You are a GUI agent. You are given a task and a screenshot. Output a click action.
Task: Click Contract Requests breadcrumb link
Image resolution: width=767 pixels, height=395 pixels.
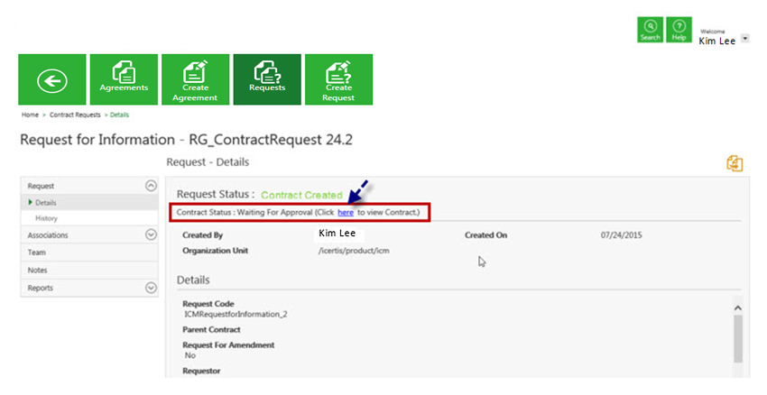tap(74, 115)
